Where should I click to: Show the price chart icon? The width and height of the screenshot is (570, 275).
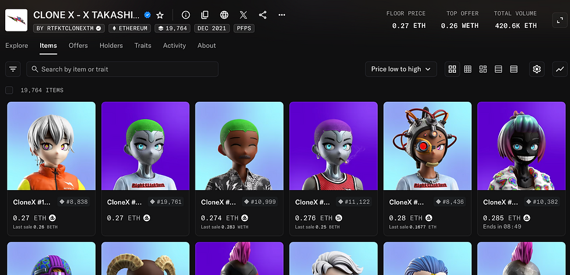click(x=560, y=69)
